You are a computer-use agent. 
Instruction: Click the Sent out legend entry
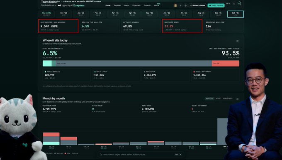[x=58, y=153]
